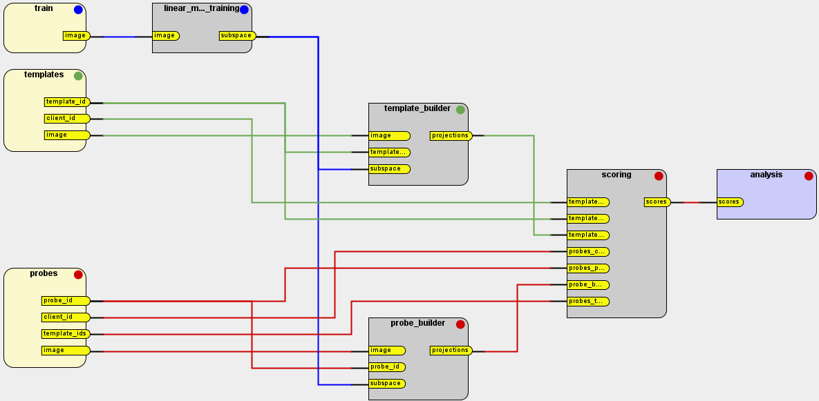
Task: Click the scores output port of scoring block
Action: [x=655, y=202]
